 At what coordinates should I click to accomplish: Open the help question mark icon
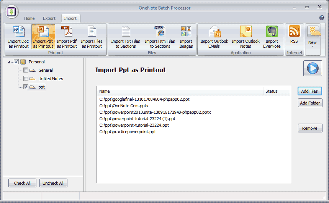[x=322, y=18]
